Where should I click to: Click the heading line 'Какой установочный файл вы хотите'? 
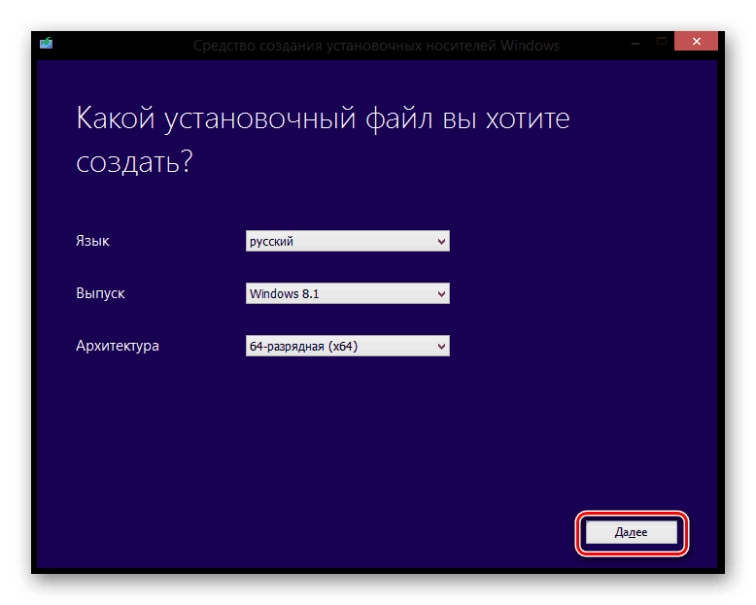coord(323,120)
